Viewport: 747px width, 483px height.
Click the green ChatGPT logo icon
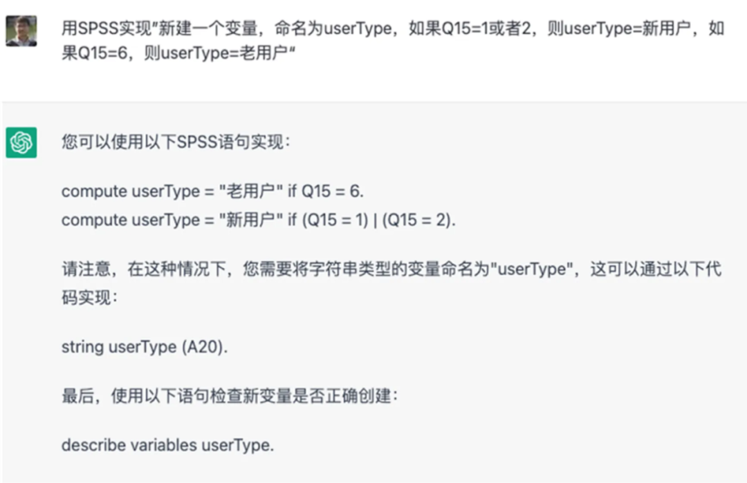point(21,143)
